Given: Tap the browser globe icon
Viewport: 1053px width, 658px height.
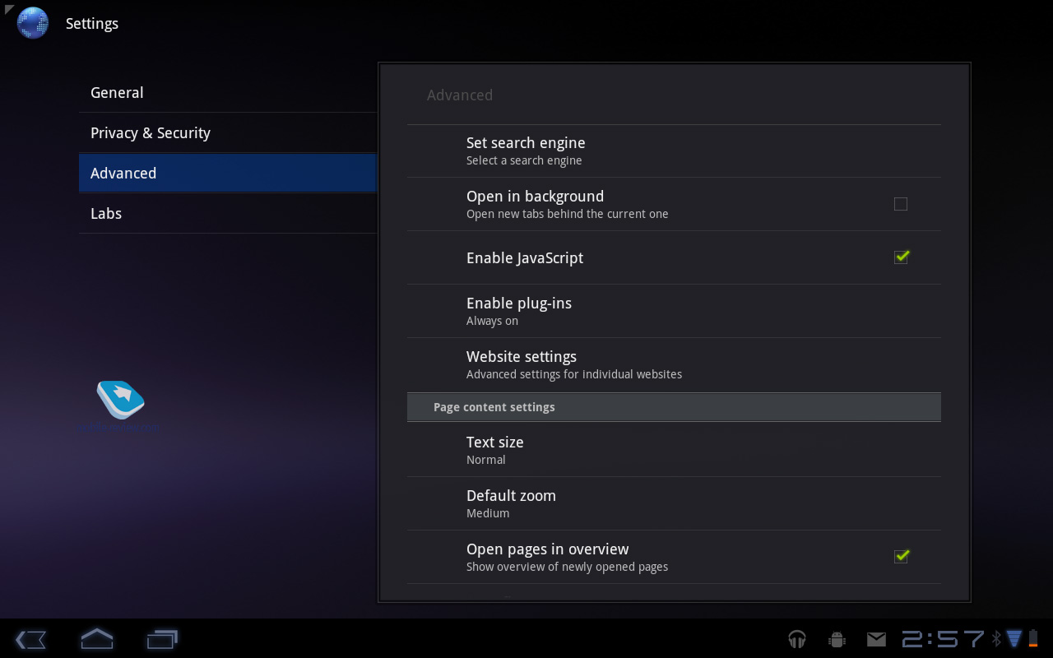Looking at the screenshot, I should (x=33, y=23).
